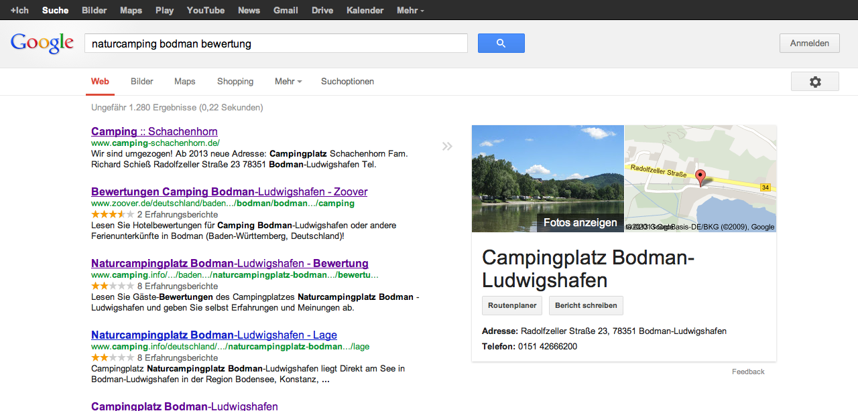Click the Feedback link below info card
The image size is (858, 411).
pyautogui.click(x=748, y=372)
